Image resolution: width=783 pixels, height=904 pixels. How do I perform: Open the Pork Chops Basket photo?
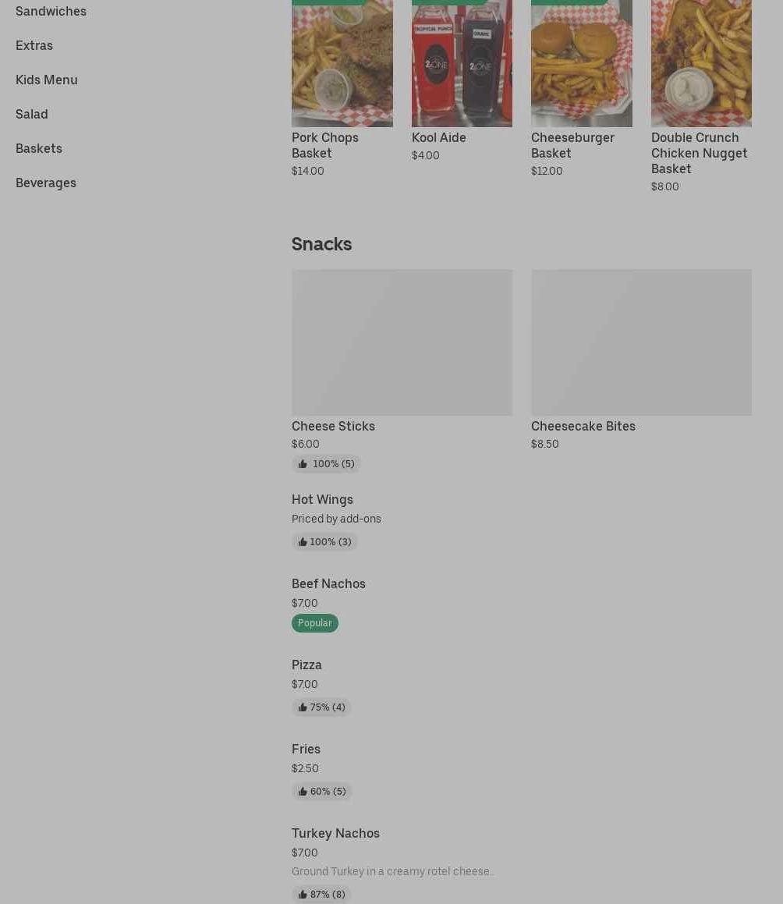(342, 63)
